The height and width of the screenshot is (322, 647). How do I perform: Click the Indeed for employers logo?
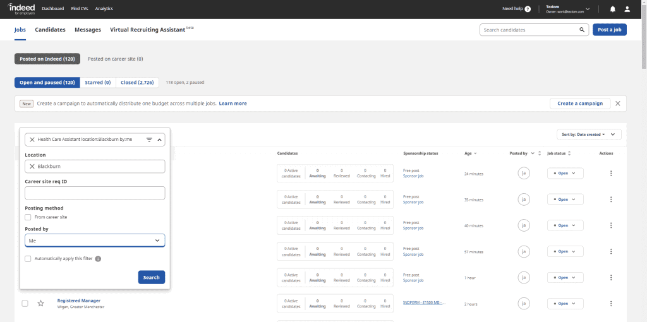pyautogui.click(x=21, y=9)
